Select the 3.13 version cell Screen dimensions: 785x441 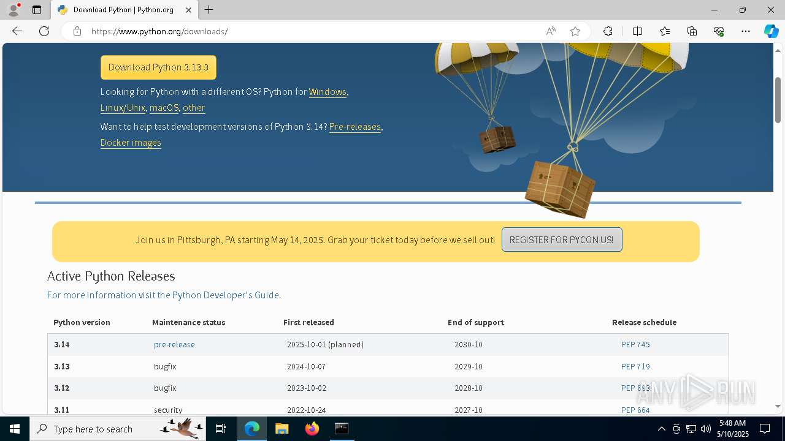(62, 367)
